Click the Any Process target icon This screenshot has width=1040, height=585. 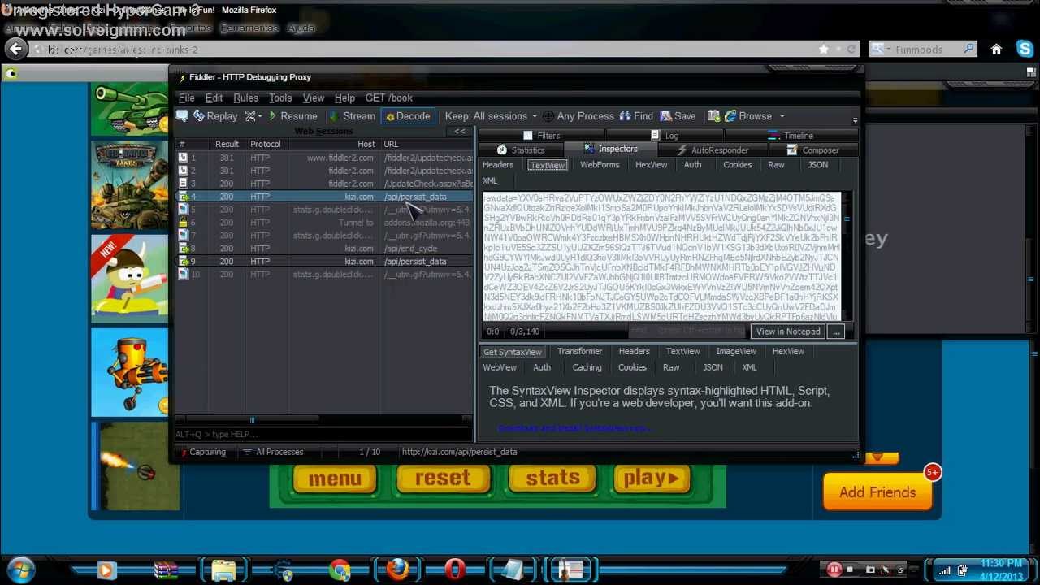tap(548, 116)
